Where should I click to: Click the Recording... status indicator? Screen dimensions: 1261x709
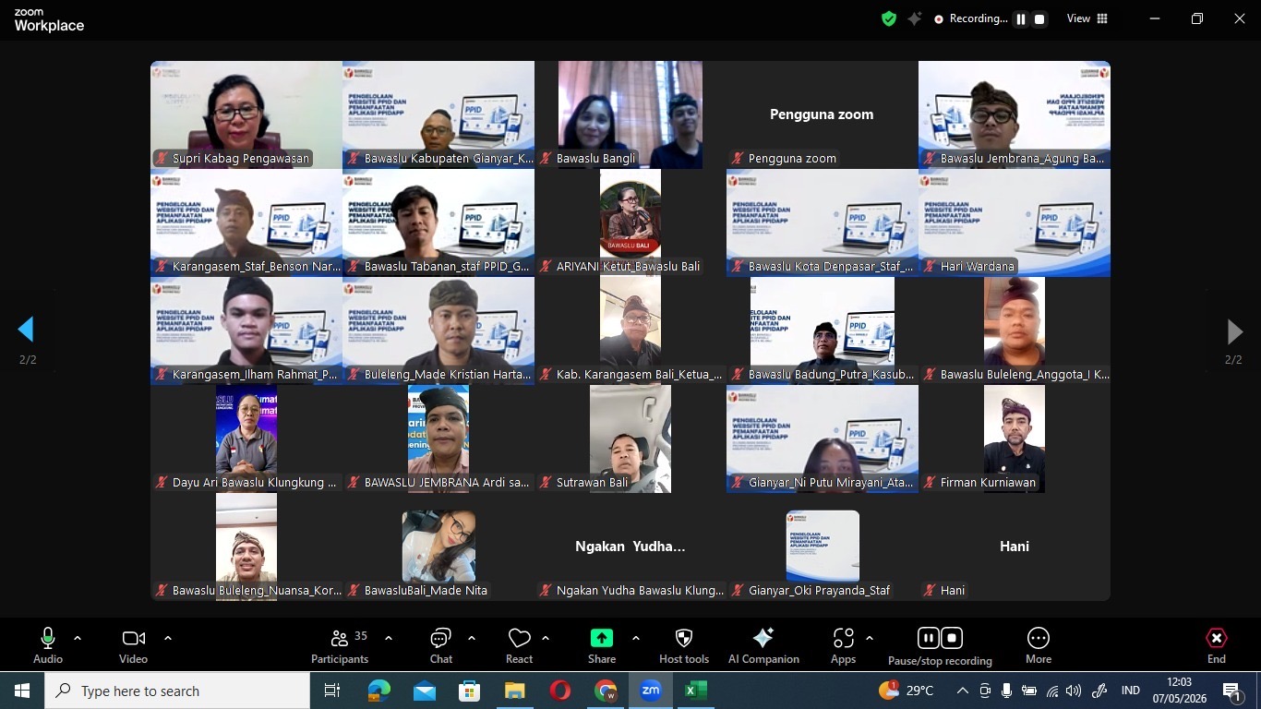point(970,18)
